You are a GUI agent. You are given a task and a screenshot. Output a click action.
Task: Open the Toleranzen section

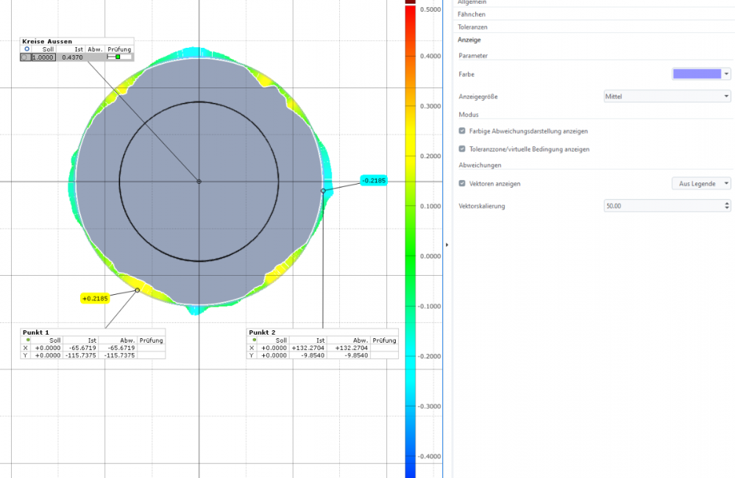[472, 26]
